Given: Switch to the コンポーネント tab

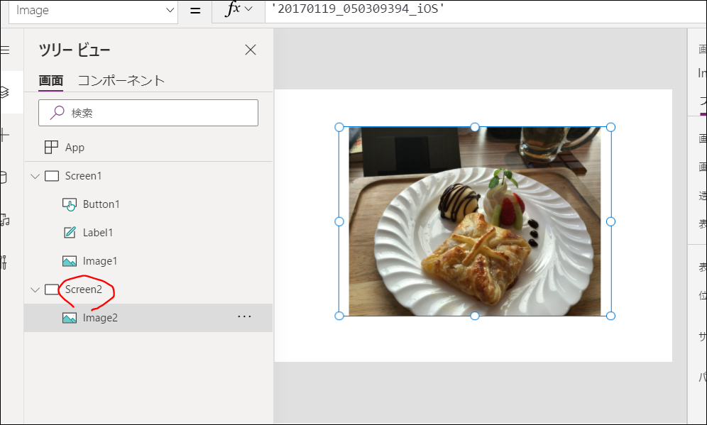Looking at the screenshot, I should point(121,81).
